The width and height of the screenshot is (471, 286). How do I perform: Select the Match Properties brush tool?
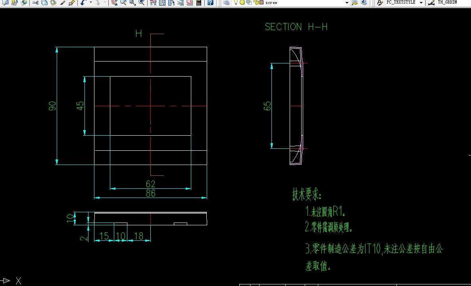[x=62, y=2]
